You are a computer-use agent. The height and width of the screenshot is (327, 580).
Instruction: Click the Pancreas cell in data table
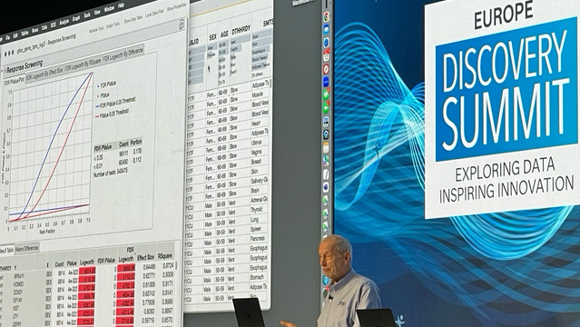pyautogui.click(x=258, y=239)
